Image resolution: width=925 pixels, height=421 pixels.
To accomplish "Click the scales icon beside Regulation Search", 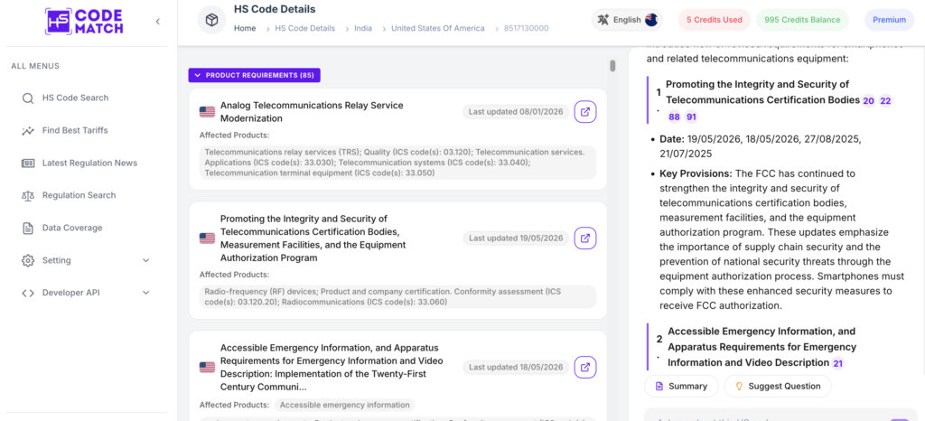I will (28, 196).
